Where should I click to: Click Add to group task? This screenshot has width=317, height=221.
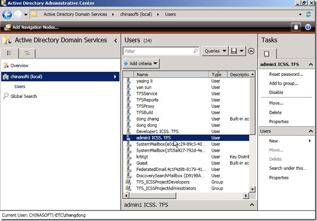pyautogui.click(x=284, y=83)
